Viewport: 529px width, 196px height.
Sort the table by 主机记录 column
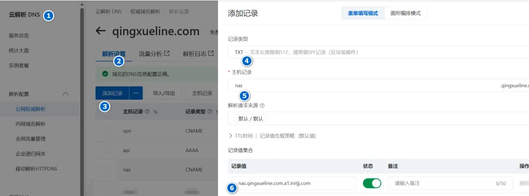click(x=156, y=112)
